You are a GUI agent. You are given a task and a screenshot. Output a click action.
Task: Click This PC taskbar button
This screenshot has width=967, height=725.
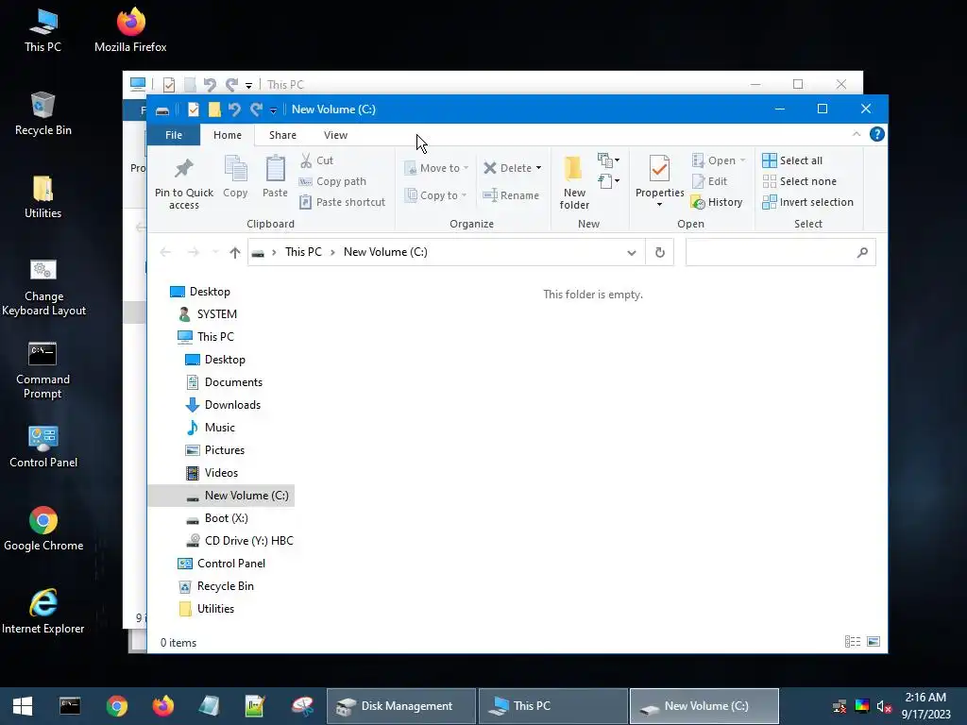point(553,706)
